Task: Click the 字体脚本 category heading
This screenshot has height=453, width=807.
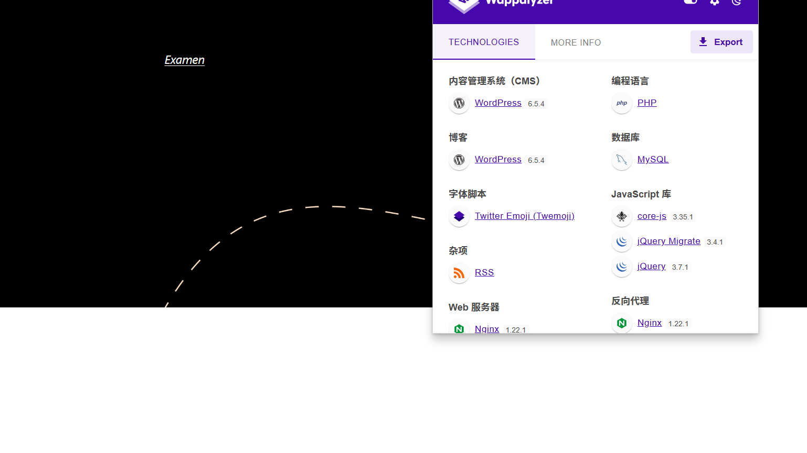Action: point(468,194)
